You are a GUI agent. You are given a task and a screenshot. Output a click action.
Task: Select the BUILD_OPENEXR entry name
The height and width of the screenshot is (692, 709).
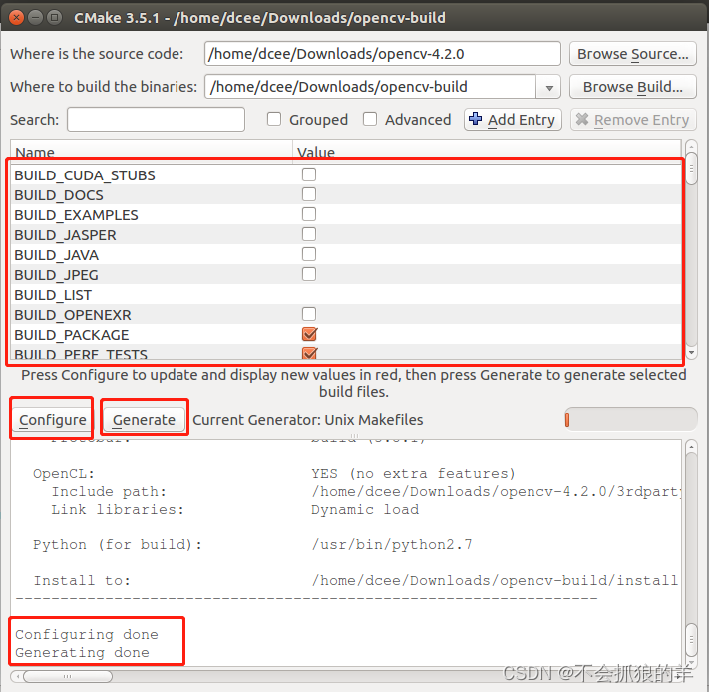coord(73,315)
